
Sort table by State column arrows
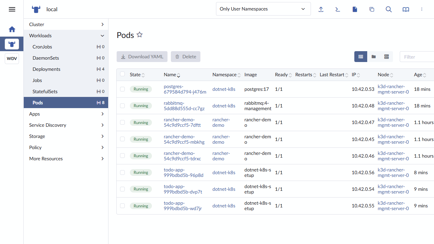tap(143, 75)
